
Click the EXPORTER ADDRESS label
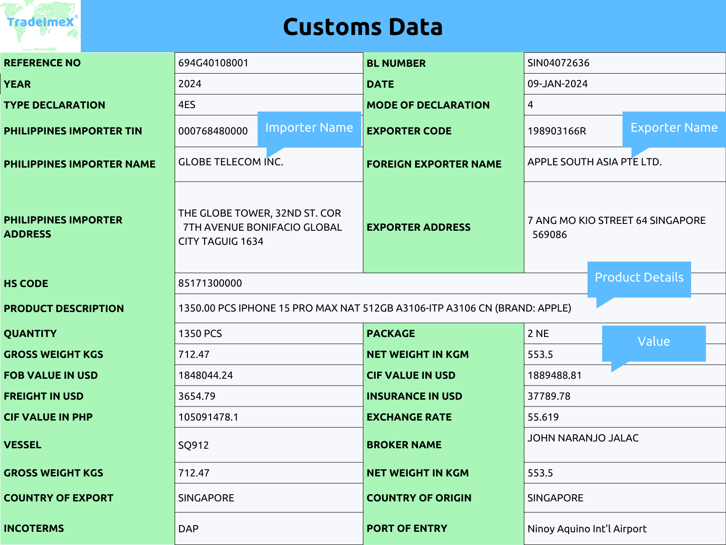[x=418, y=227]
